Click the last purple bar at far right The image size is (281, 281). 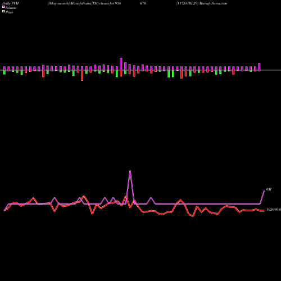coord(259,66)
